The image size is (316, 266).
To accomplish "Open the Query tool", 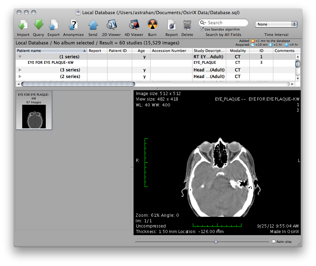I will pos(39,25).
